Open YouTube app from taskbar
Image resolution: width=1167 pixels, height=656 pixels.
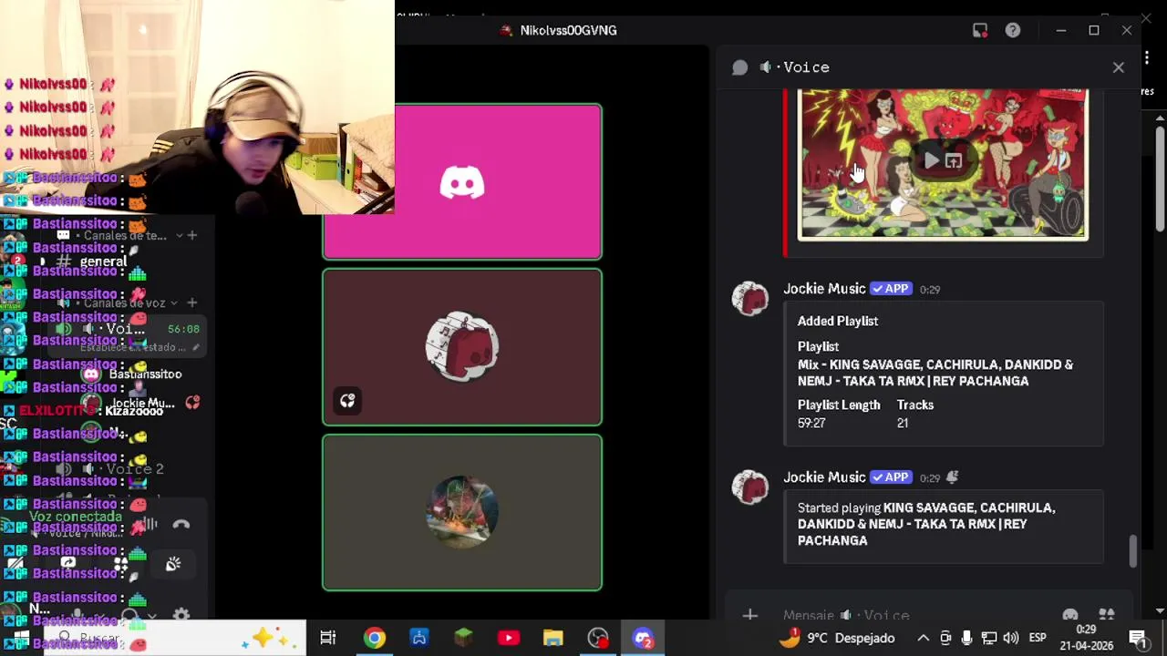(x=509, y=638)
